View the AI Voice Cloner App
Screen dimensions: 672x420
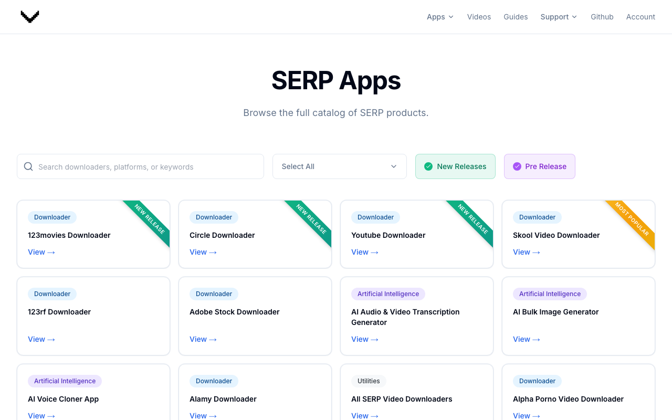(41, 415)
